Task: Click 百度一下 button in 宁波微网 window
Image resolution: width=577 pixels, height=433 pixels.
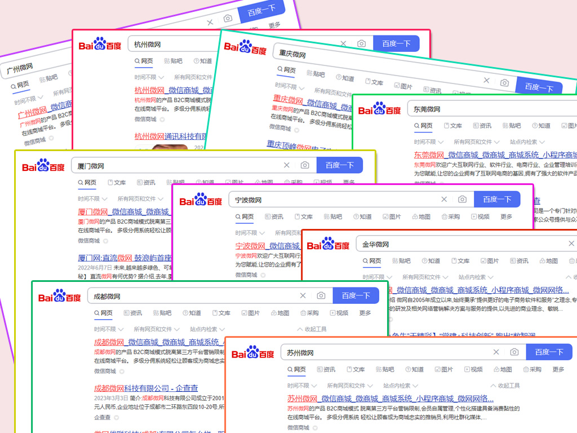Action: point(497,199)
